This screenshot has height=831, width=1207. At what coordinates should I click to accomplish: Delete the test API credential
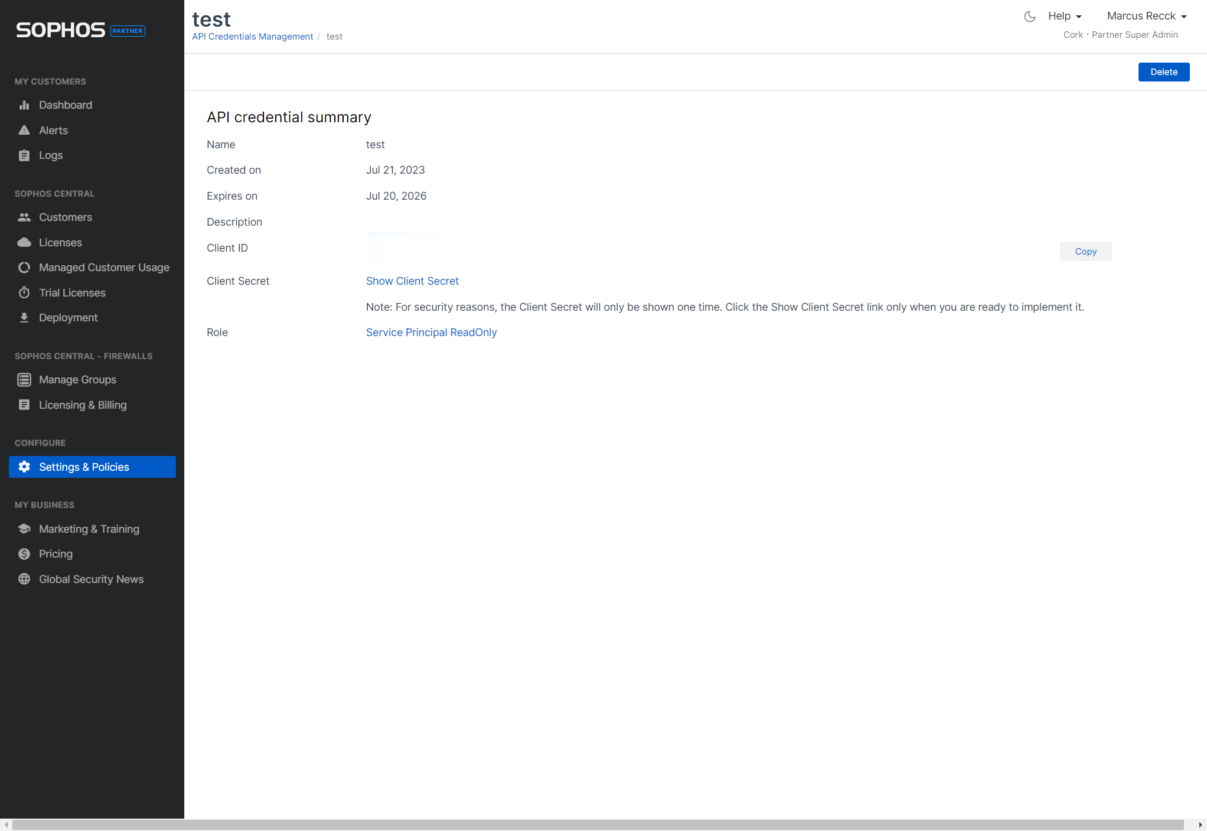pyautogui.click(x=1164, y=72)
